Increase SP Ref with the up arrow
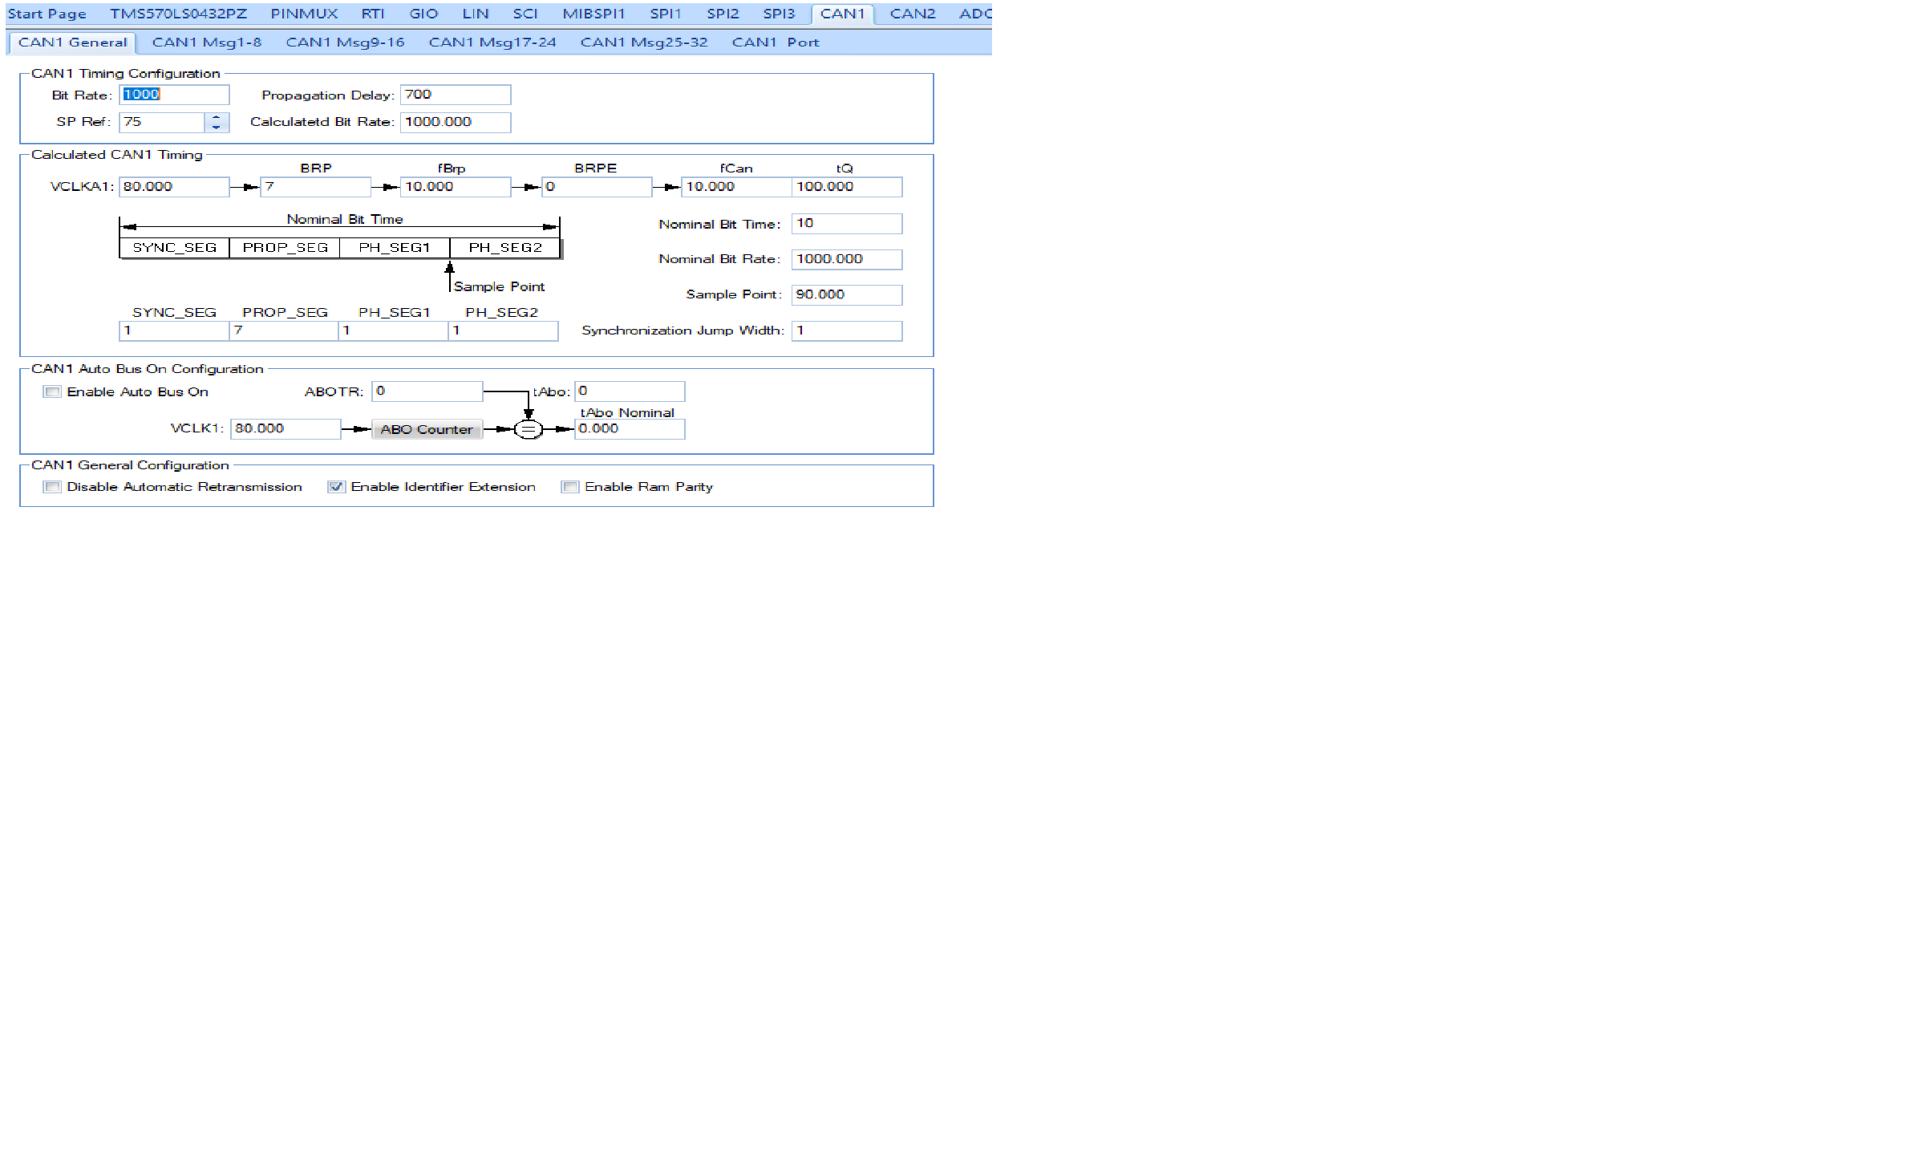The image size is (1912, 1160). (x=217, y=117)
